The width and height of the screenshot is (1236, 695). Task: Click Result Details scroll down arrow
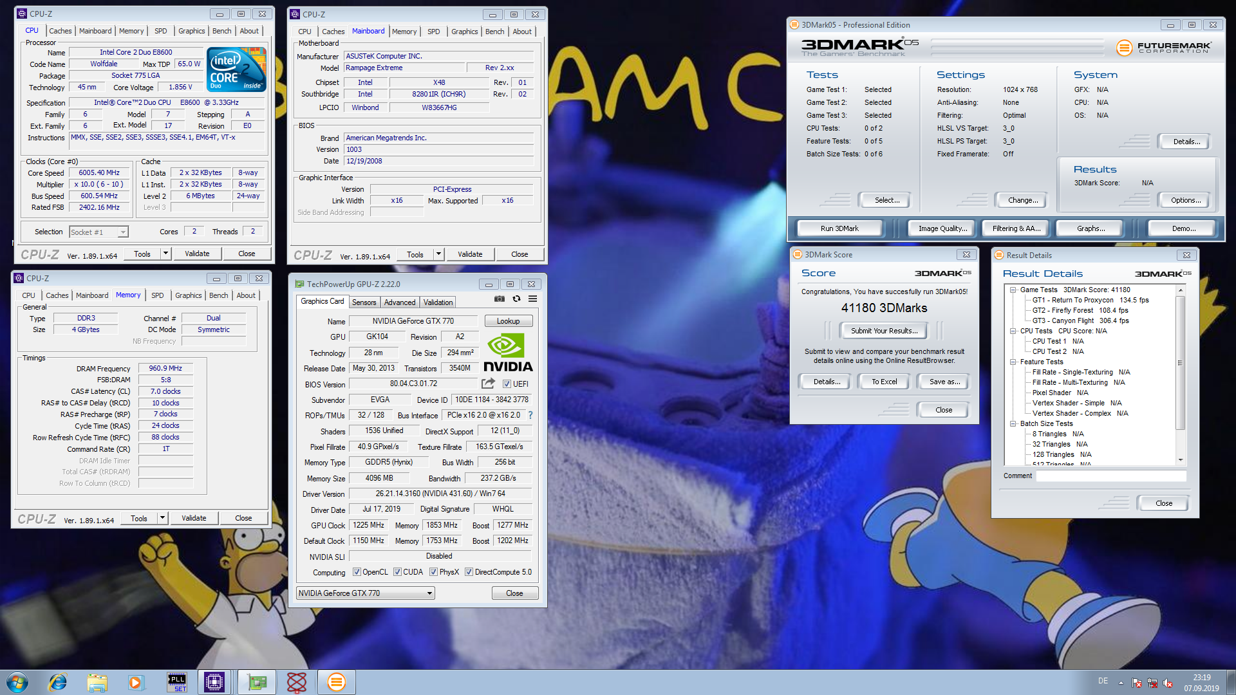tap(1180, 460)
